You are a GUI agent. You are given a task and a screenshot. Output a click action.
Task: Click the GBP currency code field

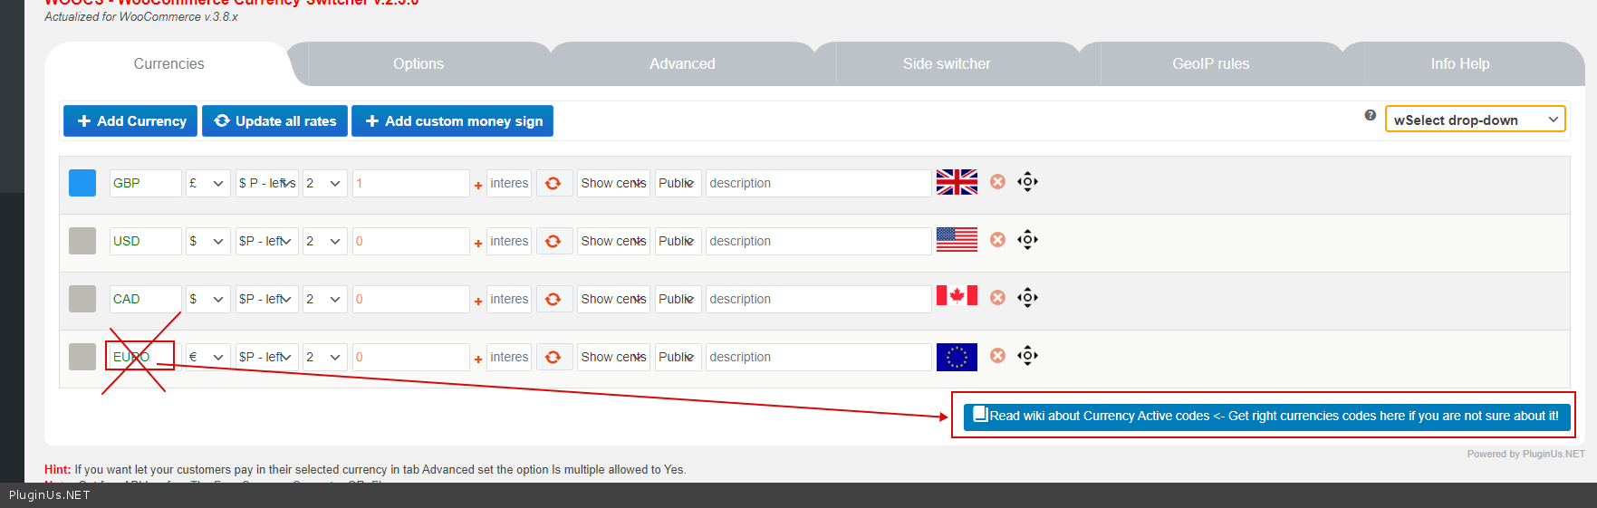coord(145,183)
